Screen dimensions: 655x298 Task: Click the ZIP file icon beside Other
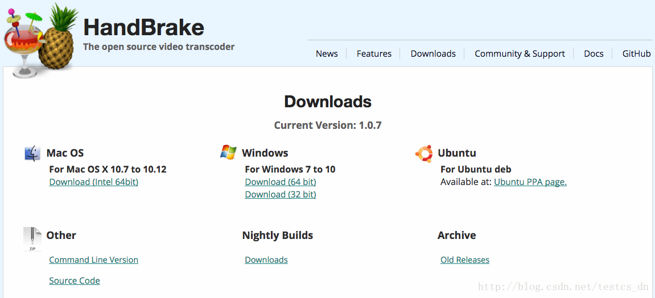[32, 239]
